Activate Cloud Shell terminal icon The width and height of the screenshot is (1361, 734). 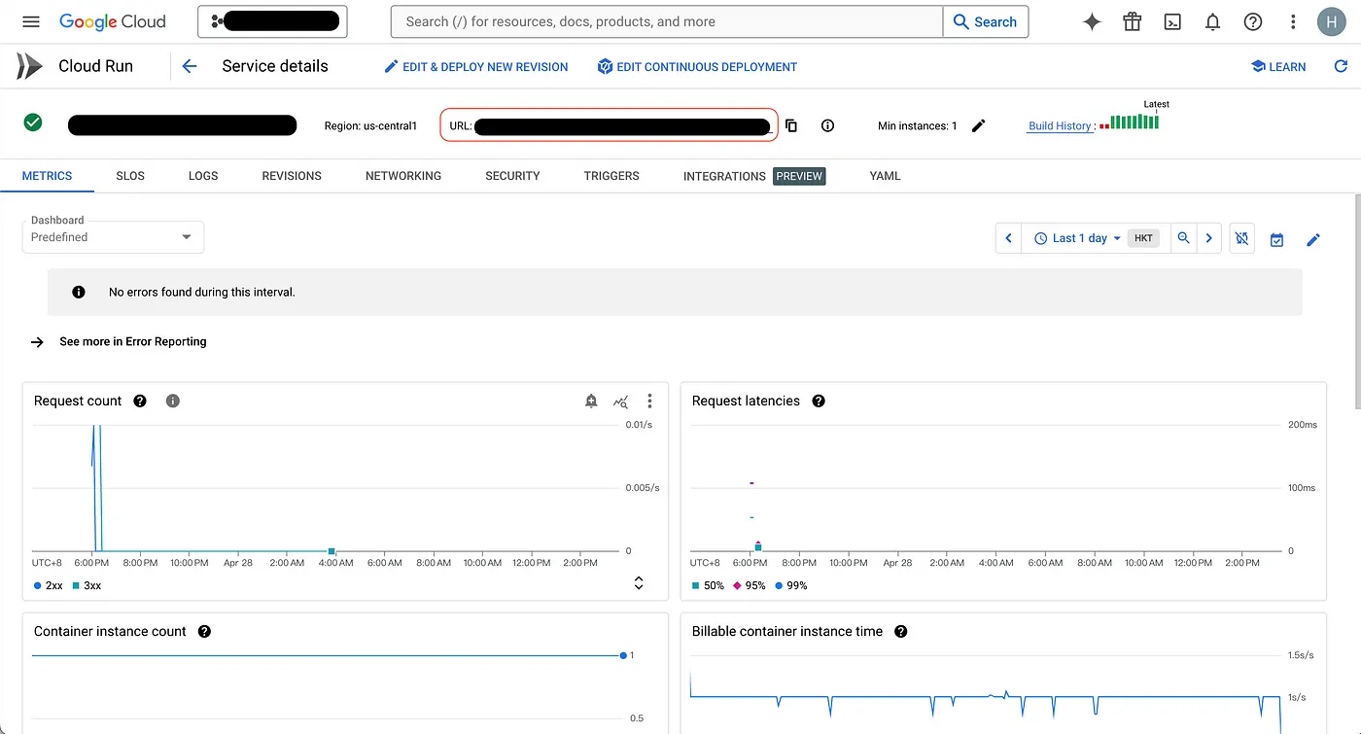pos(1172,21)
